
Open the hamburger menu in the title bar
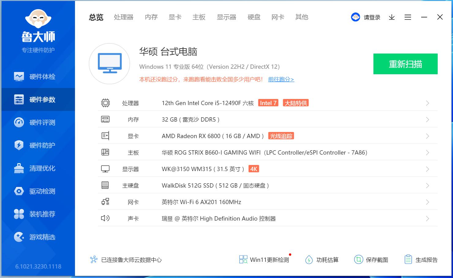tap(408, 17)
